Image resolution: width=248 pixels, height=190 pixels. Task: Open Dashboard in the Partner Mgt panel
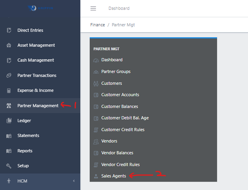[x=112, y=60]
